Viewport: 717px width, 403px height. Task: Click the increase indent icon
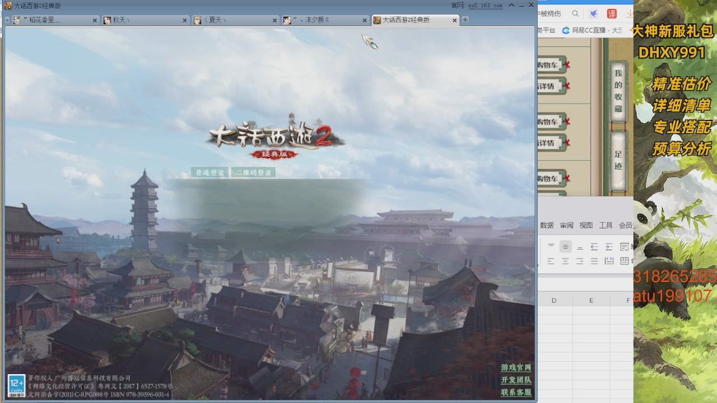[609, 246]
